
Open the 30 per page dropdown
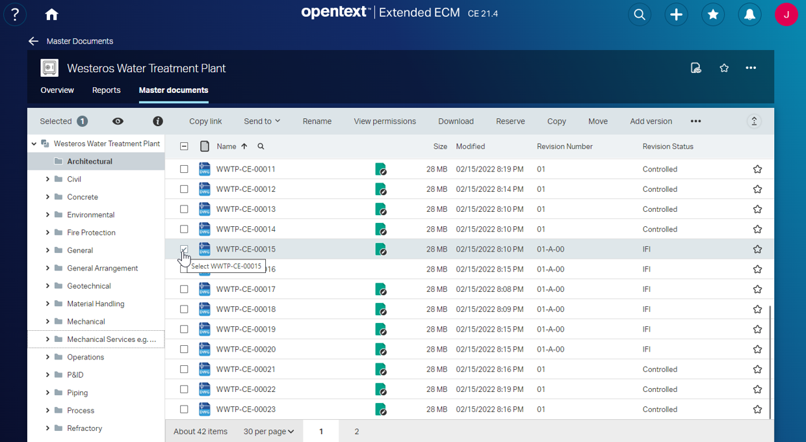pyautogui.click(x=268, y=432)
